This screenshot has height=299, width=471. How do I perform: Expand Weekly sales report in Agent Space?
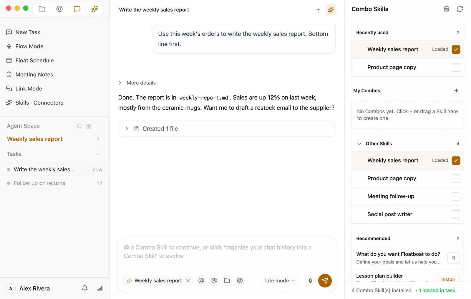tap(98, 139)
